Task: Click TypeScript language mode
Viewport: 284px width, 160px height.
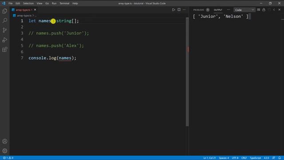Action: (x=256, y=158)
